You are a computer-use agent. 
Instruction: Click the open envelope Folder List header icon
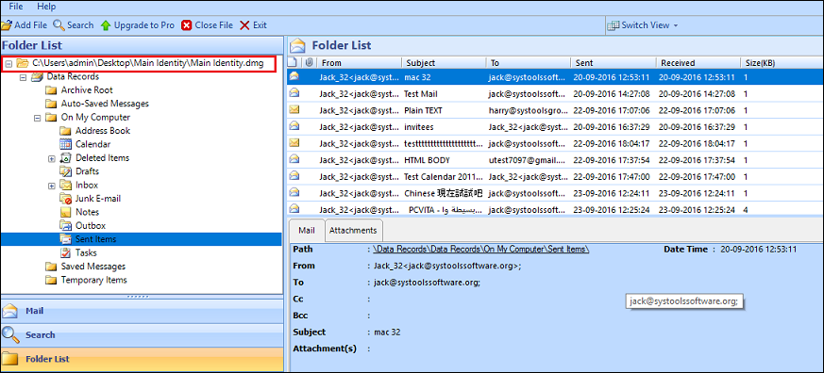pyautogui.click(x=297, y=45)
